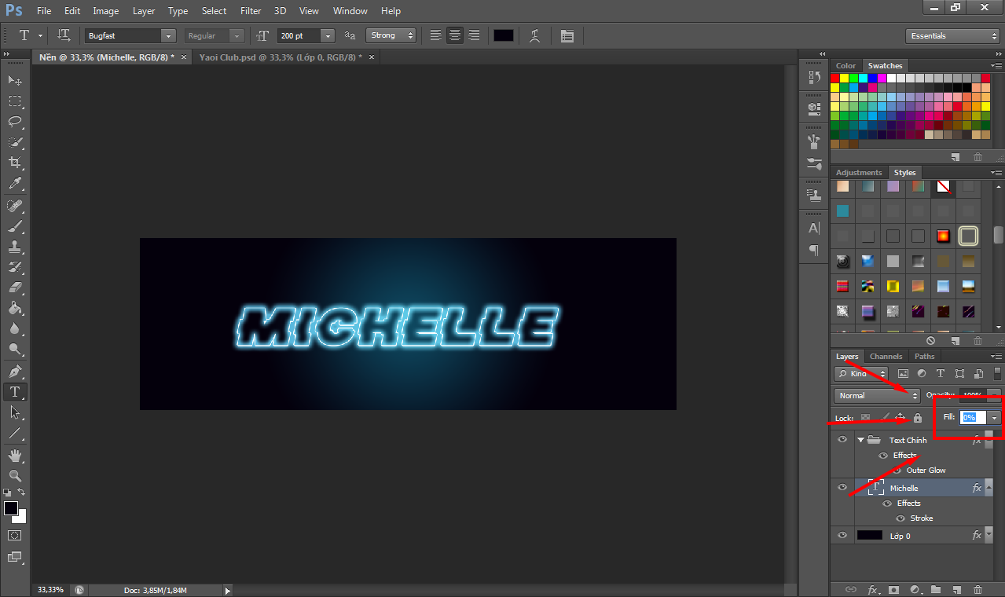Open the Essentials workspace switcher

(952, 36)
